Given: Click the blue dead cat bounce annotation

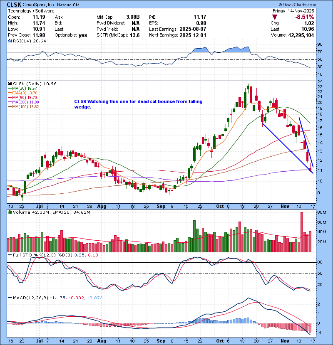Looking at the screenshot, I should point(138,104).
